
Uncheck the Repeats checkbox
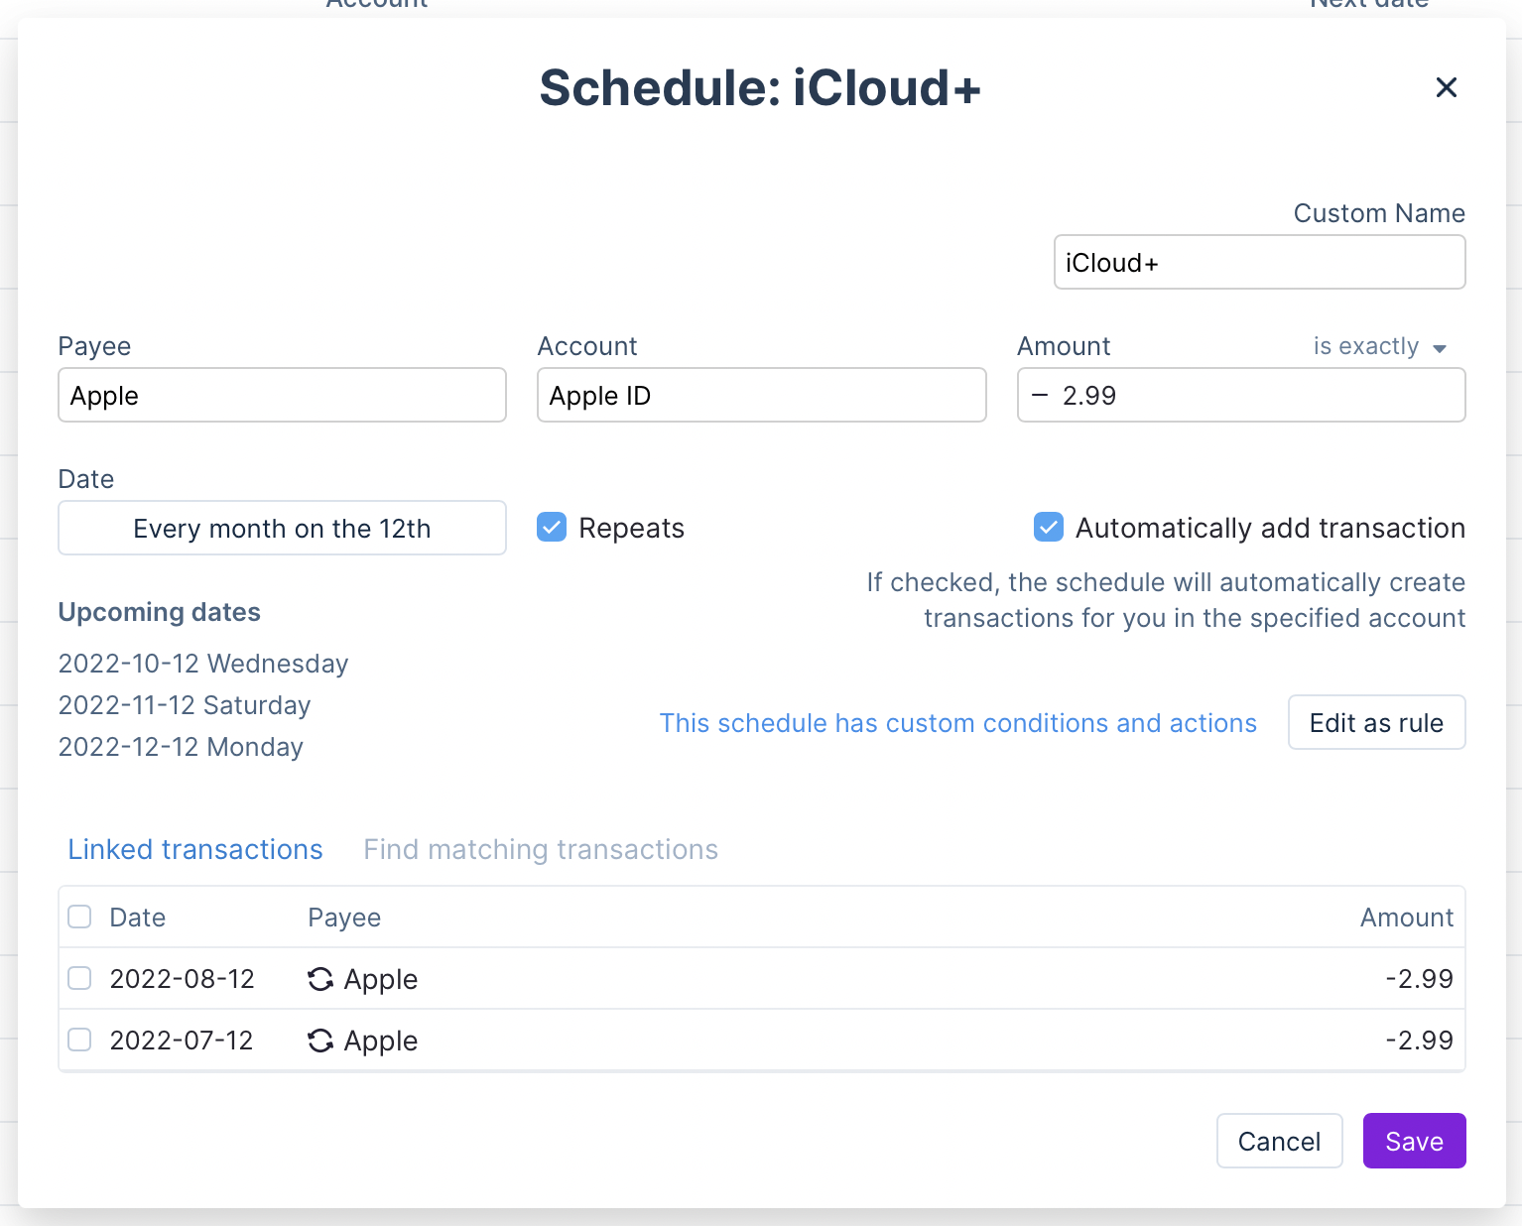click(552, 527)
